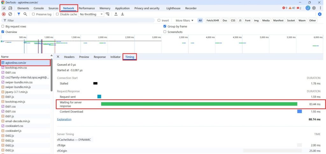Click the blue AI assistance icon
Screen dimensions: 326x154
pyautogui.click(x=308, y=8)
